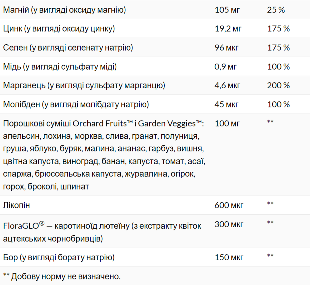310x285 pixels.
Task: Select the 96 мкг selenium amount
Action: (227, 48)
